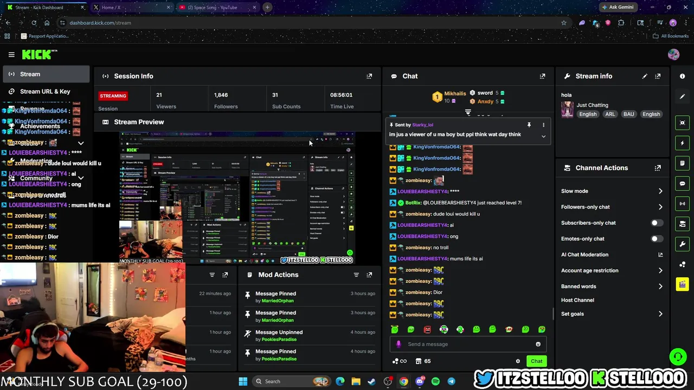Click Starky_lol username in pinned message
Screen dimensions: 694x390
[422, 125]
